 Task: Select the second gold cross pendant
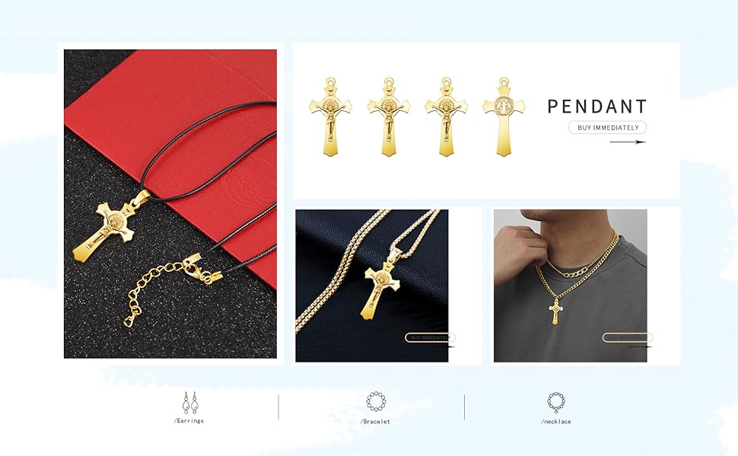click(x=389, y=116)
